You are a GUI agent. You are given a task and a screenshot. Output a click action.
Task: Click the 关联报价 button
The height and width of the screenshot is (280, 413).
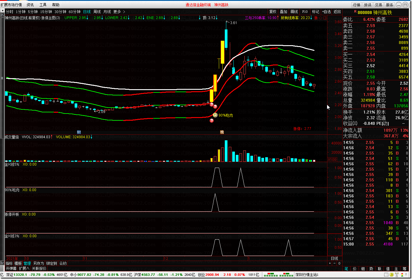click(39, 268)
